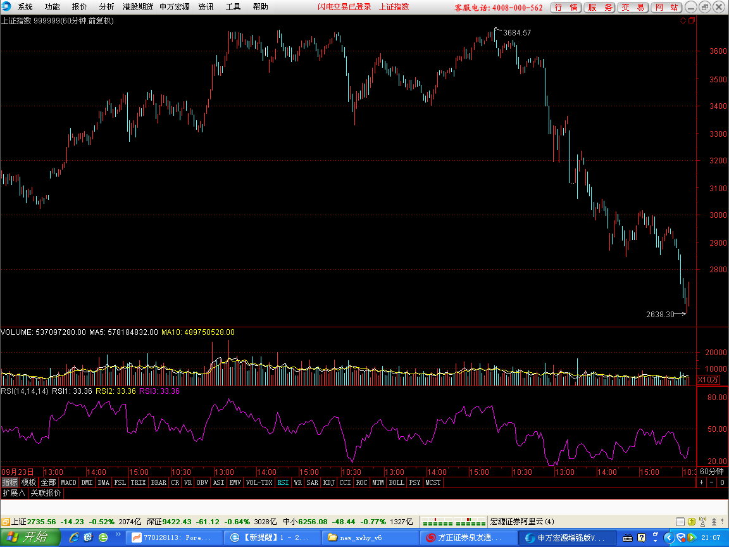The width and height of the screenshot is (729, 547).
Task: Click the 0 reset button beside the indicator tabs
Action: click(722, 482)
